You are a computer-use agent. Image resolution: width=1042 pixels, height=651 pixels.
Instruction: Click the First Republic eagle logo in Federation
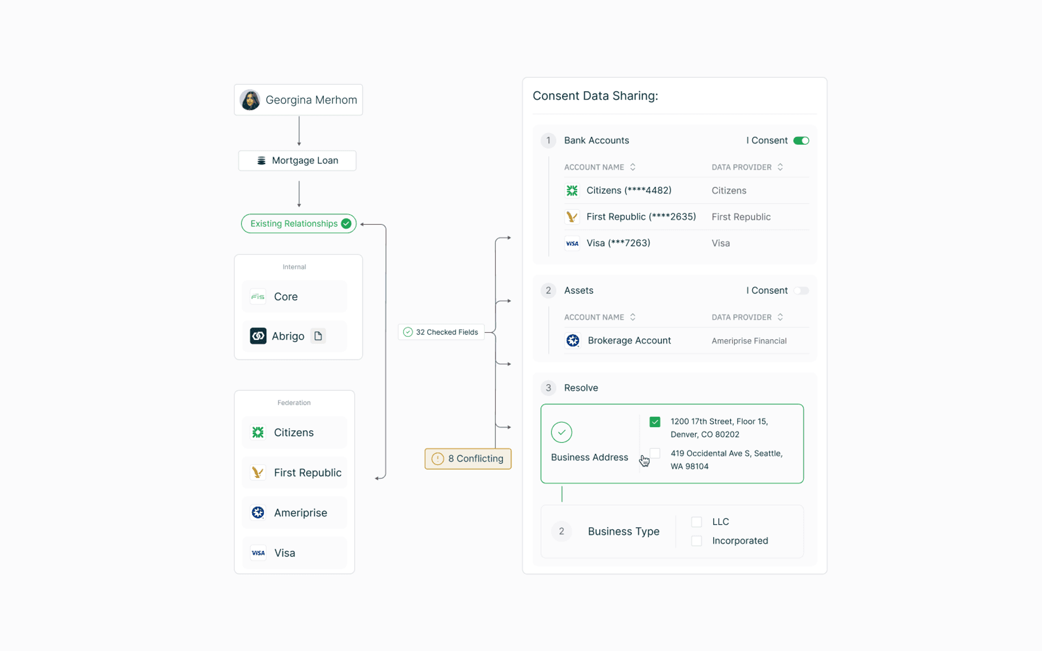tap(258, 472)
